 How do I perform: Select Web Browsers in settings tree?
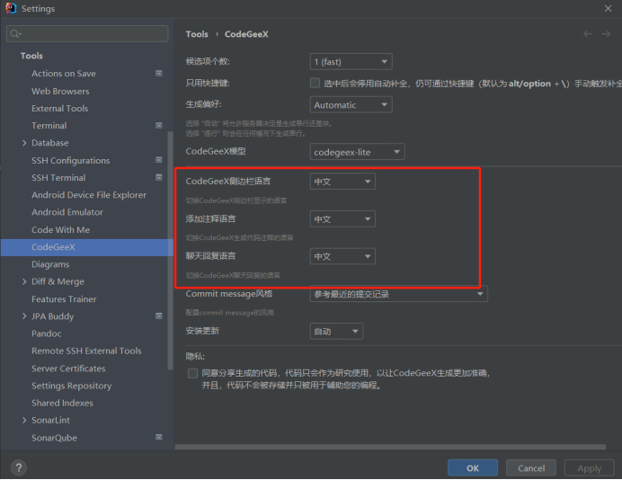(x=60, y=91)
